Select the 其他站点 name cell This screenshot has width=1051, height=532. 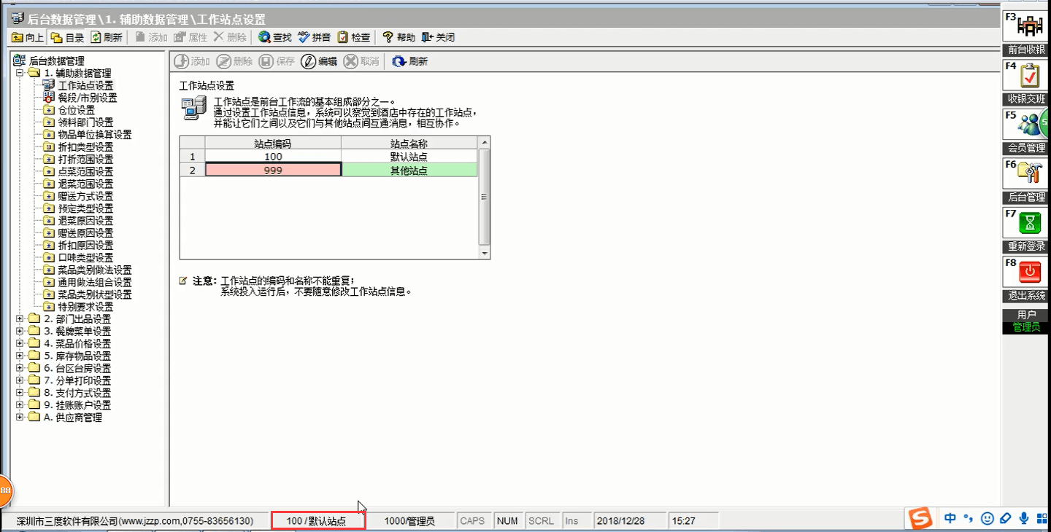[409, 170]
